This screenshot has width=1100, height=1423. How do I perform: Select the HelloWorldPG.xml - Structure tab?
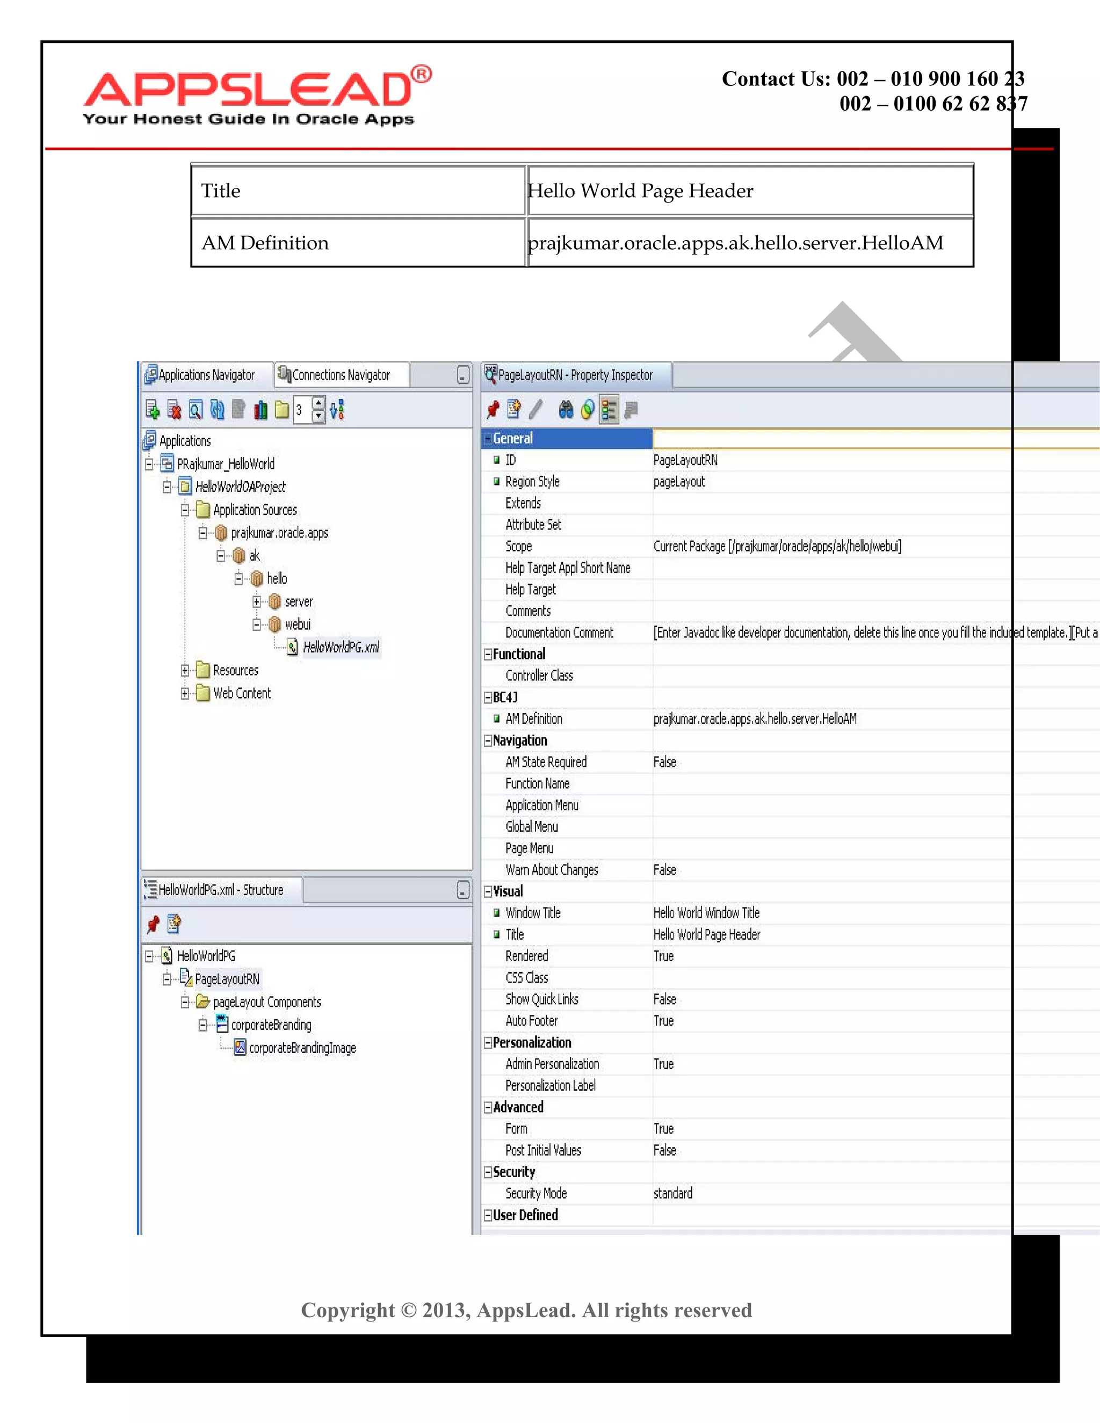pos(222,890)
